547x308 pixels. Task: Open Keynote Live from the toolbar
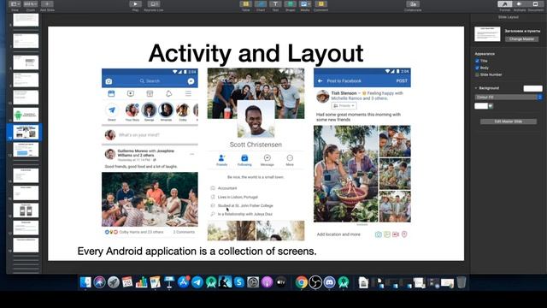(x=154, y=4)
